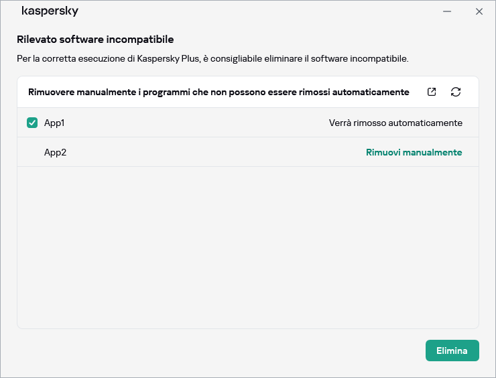
Task: Click the empty footer left of Elimina
Action: [x=214, y=351]
